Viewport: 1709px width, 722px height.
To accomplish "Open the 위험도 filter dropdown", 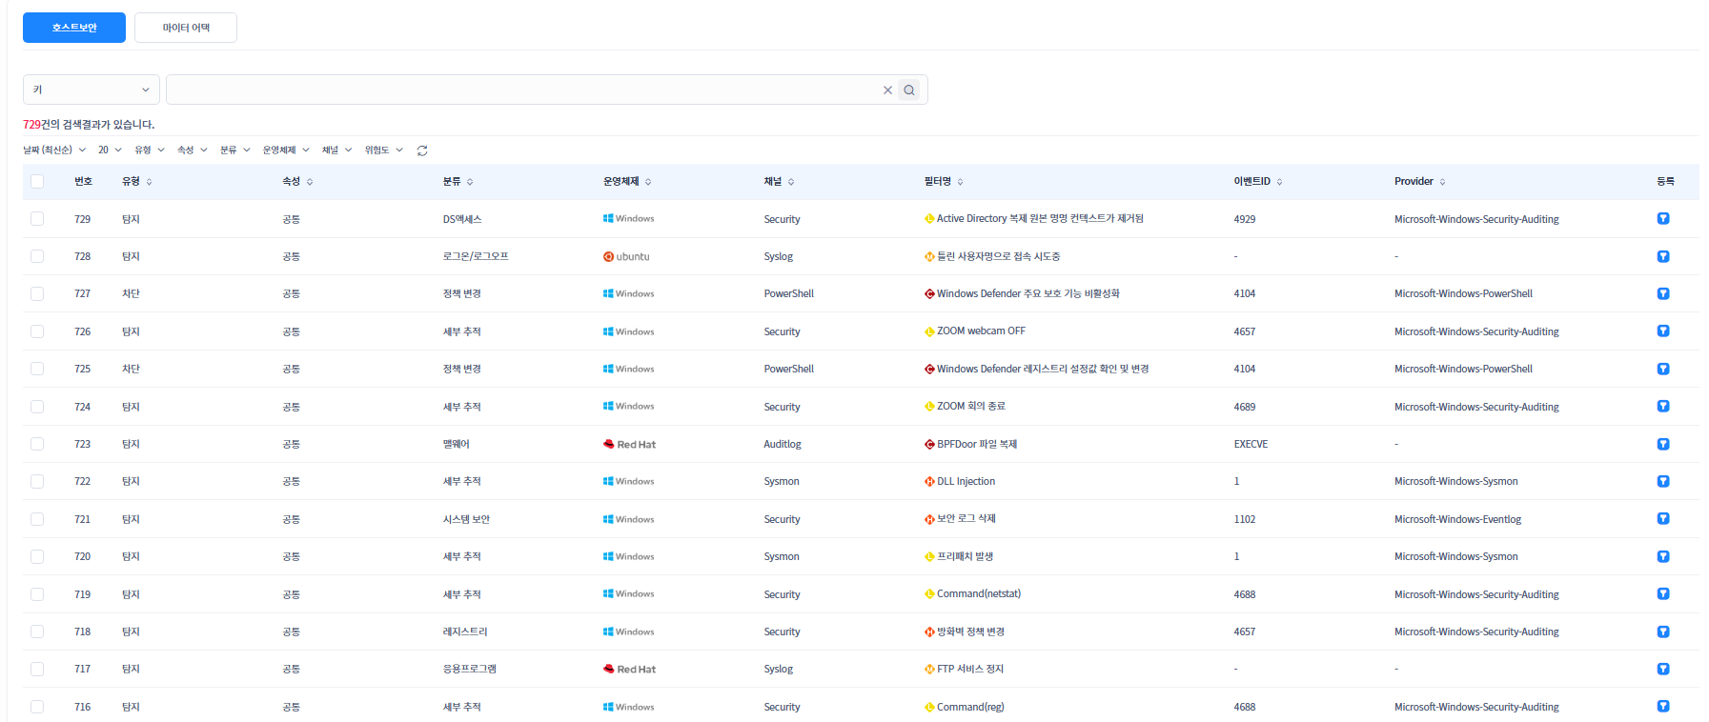I will [383, 150].
